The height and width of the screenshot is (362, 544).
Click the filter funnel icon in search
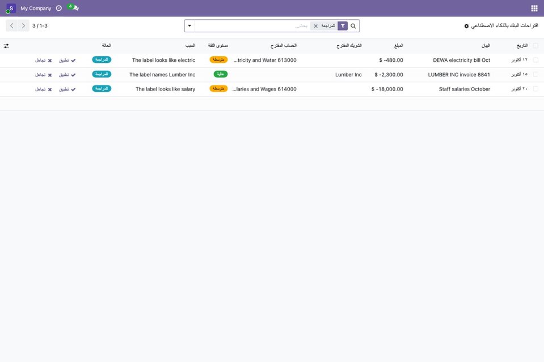pyautogui.click(x=343, y=26)
